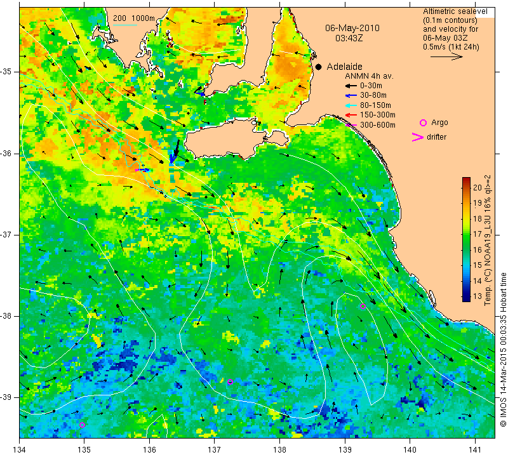Click the longitude axis label 134

coord(20,450)
